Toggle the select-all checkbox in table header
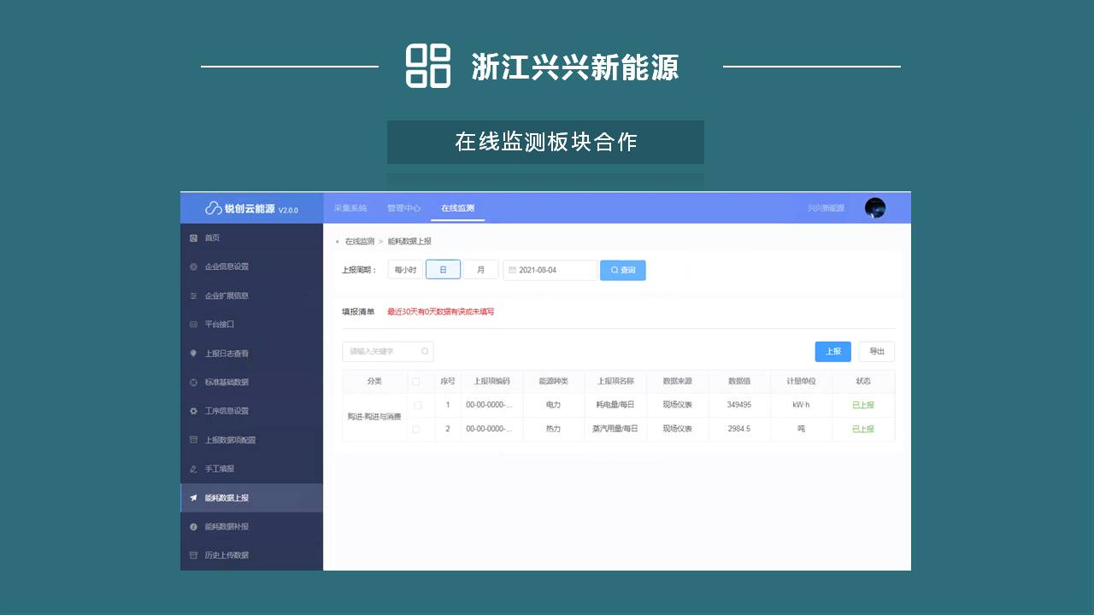Image resolution: width=1094 pixels, height=615 pixels. pyautogui.click(x=416, y=382)
